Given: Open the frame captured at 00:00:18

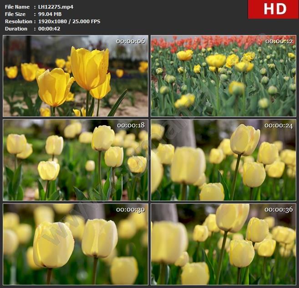Looking at the screenshot, I should coord(76,160).
